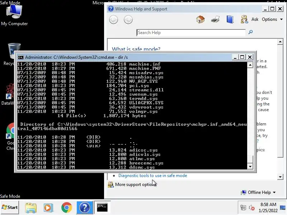This screenshot has width=287, height=215.
Task: Open Help and Support home page
Action: pyautogui.click(x=201, y=19)
